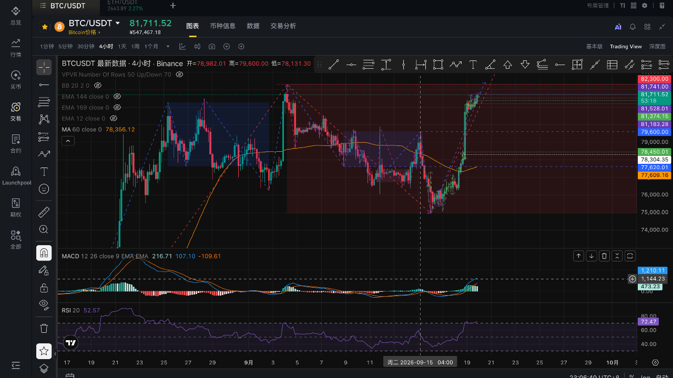The height and width of the screenshot is (378, 673).
Task: Toggle BTC/USDT favorite star
Action: tap(45, 26)
